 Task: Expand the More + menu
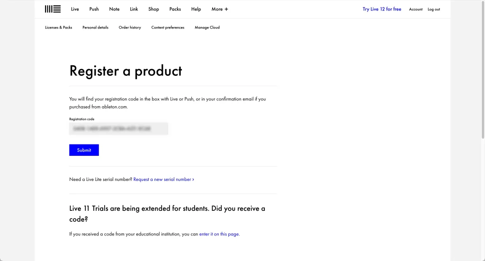click(220, 9)
